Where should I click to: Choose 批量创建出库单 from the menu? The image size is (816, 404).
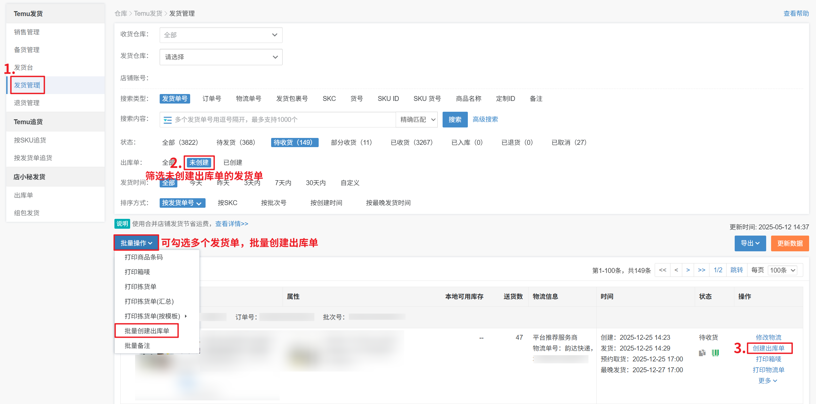[147, 331]
